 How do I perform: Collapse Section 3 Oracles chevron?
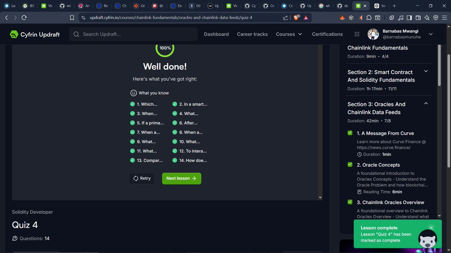pos(426,103)
